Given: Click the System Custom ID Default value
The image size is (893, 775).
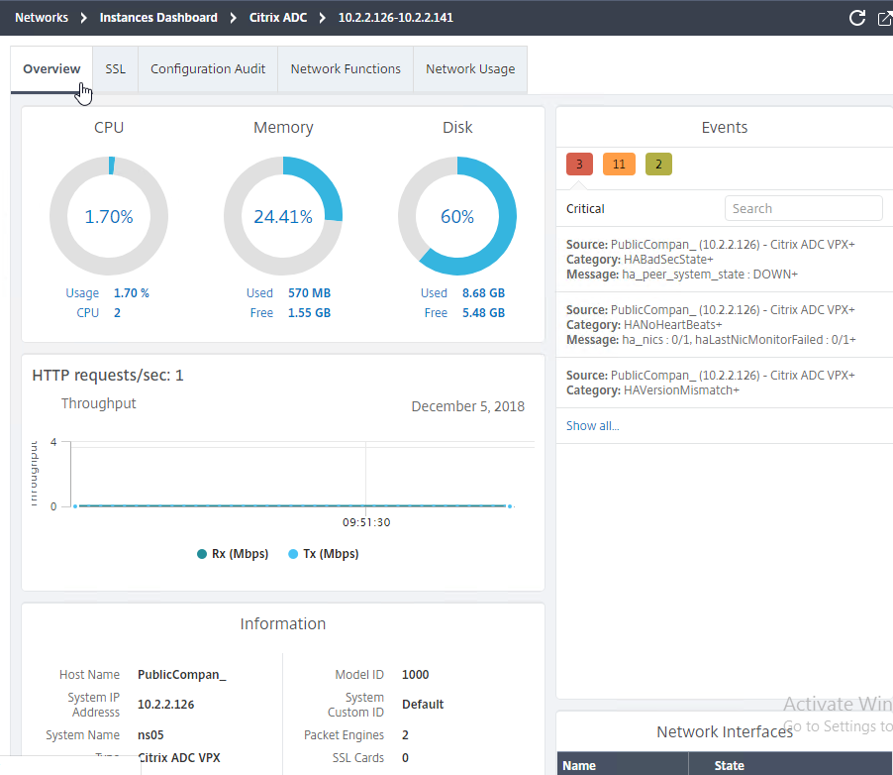Looking at the screenshot, I should 423,705.
